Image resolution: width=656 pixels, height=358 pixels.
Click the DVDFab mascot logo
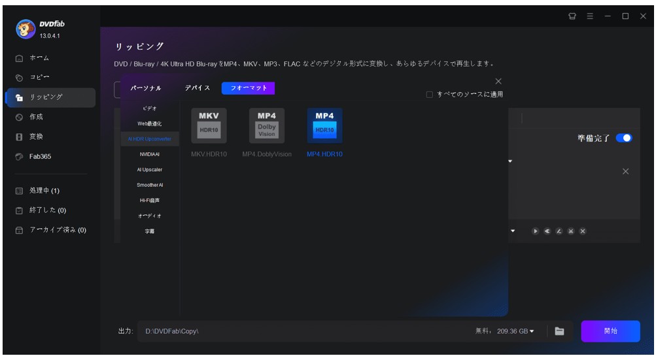pyautogui.click(x=26, y=29)
